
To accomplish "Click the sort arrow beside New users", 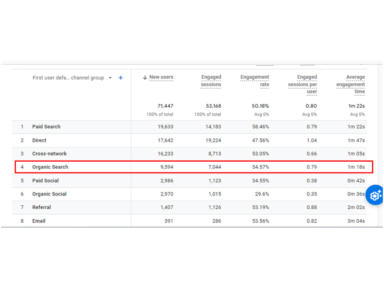I will click(x=145, y=78).
